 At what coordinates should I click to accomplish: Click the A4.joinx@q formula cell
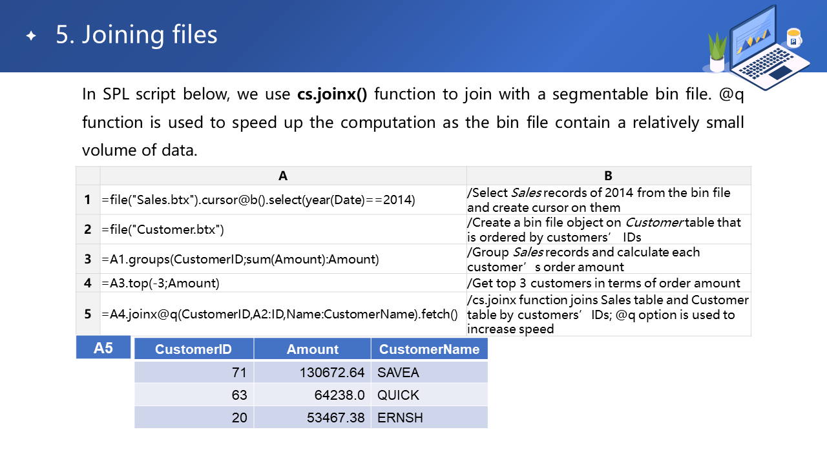pos(283,315)
